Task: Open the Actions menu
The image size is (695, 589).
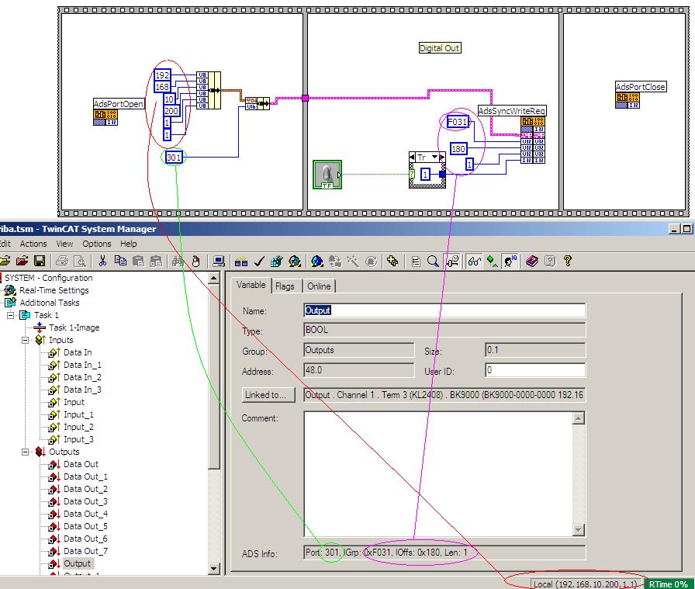Action: [x=33, y=244]
